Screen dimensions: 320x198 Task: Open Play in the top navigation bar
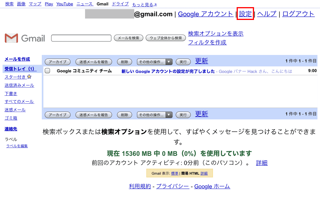coord(49,4)
